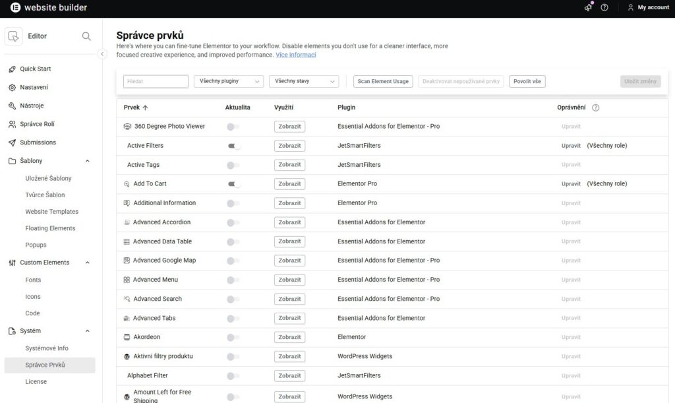Open the sidebar search magnifier icon

86,36
